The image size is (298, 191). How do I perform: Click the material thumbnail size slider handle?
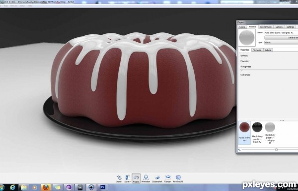click(276, 150)
